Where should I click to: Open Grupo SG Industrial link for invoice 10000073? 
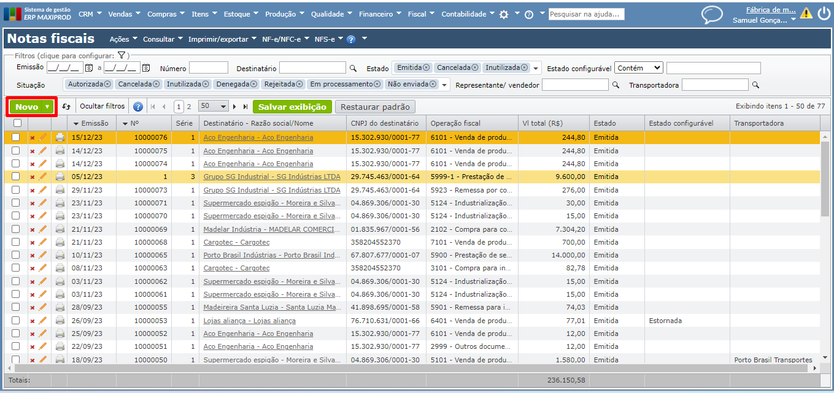[x=271, y=190]
